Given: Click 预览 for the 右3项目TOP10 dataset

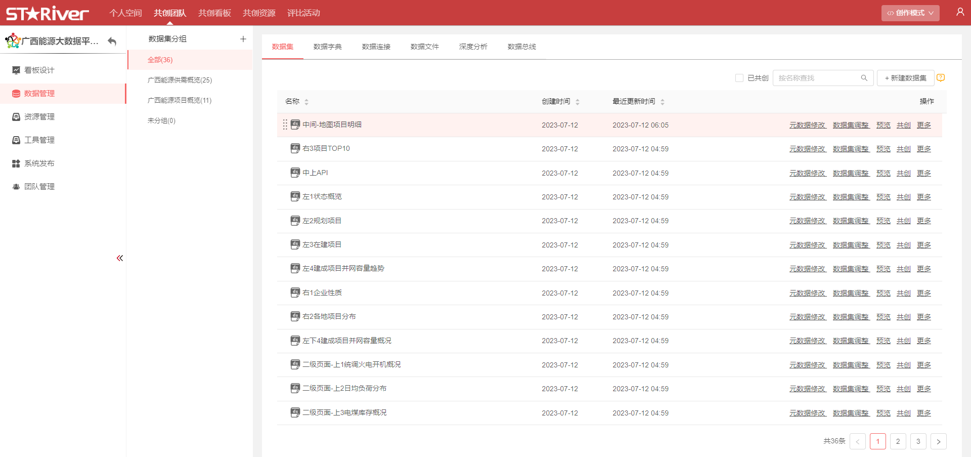Looking at the screenshot, I should tap(883, 149).
